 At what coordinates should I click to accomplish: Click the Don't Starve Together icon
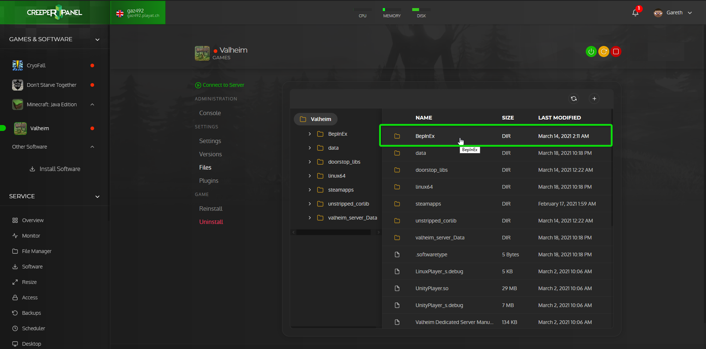(18, 85)
